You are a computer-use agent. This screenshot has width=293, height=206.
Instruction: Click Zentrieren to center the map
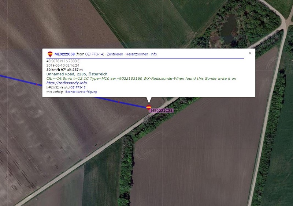(115, 54)
